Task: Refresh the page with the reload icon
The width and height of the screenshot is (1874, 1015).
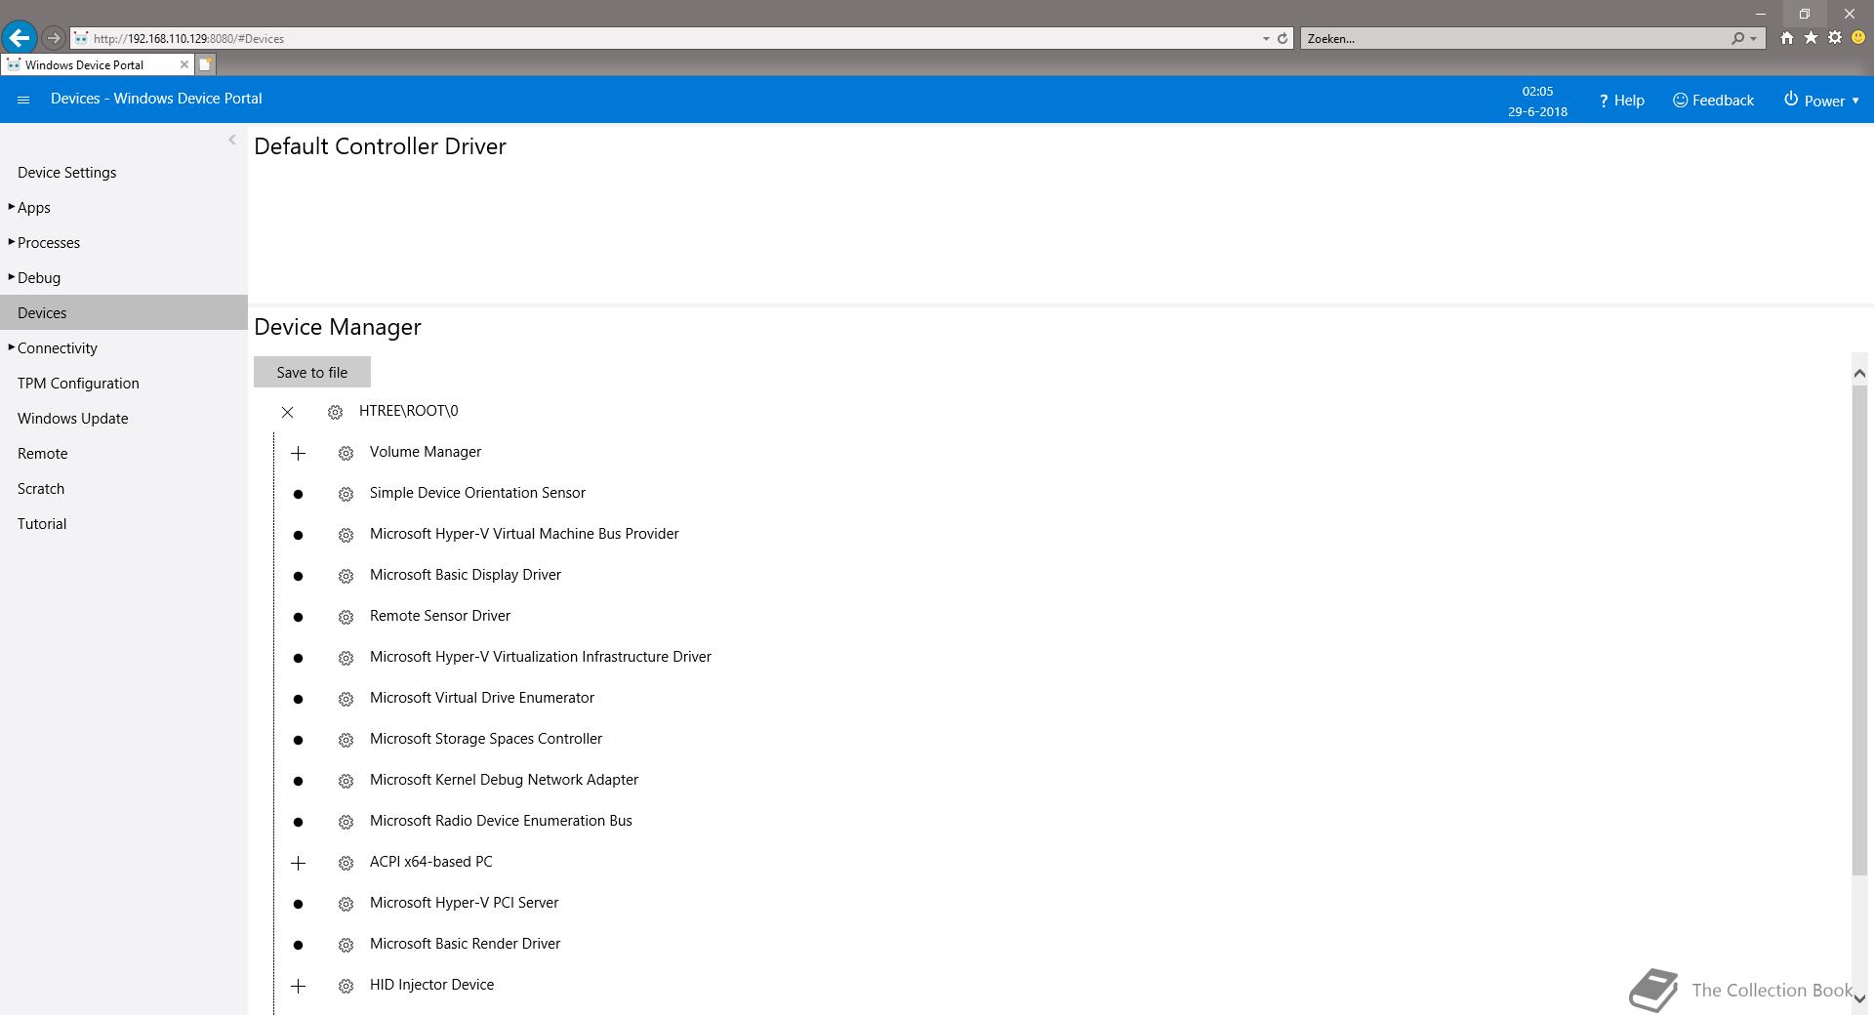Action: pyautogui.click(x=1283, y=38)
